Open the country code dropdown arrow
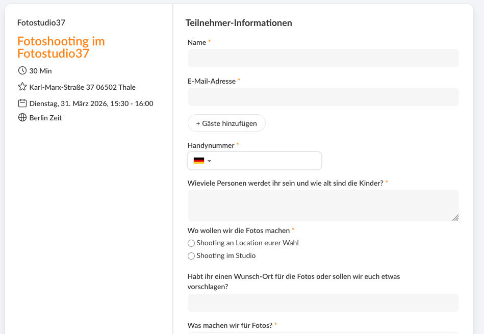The width and height of the screenshot is (484, 334). pos(210,161)
